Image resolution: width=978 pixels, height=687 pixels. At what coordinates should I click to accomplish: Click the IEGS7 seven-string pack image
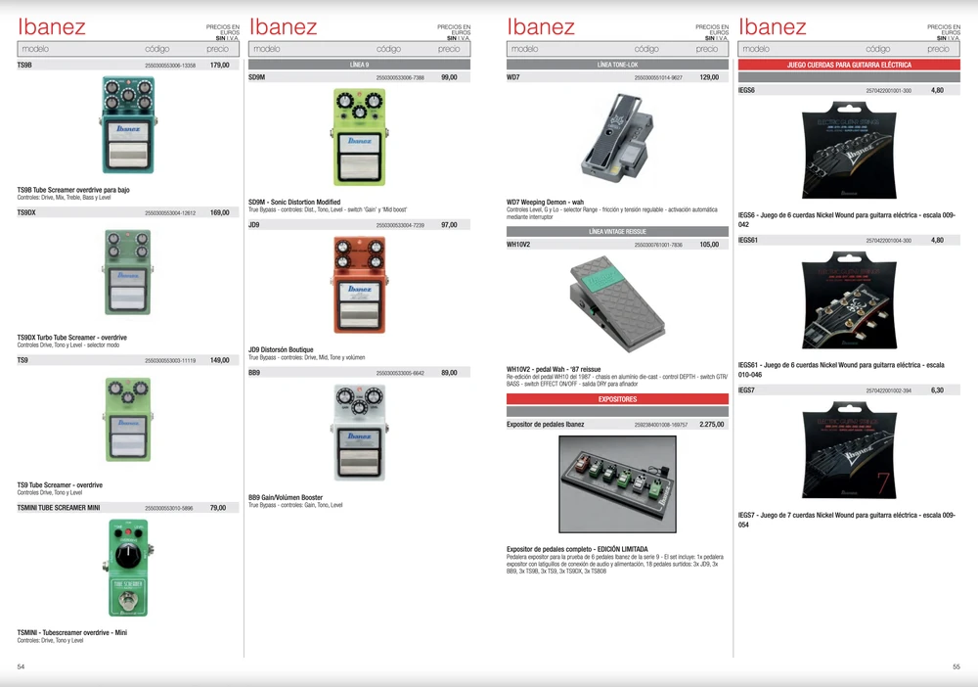[x=849, y=450]
